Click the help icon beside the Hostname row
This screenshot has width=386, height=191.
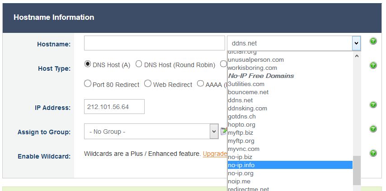tap(373, 41)
